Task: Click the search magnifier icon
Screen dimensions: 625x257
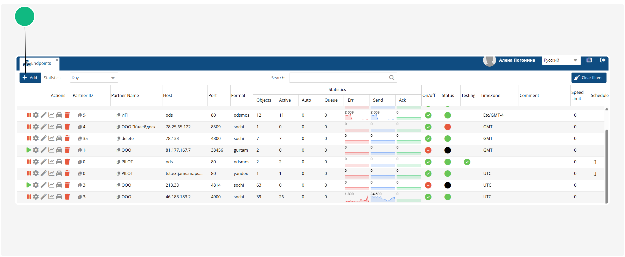Action: (x=392, y=78)
